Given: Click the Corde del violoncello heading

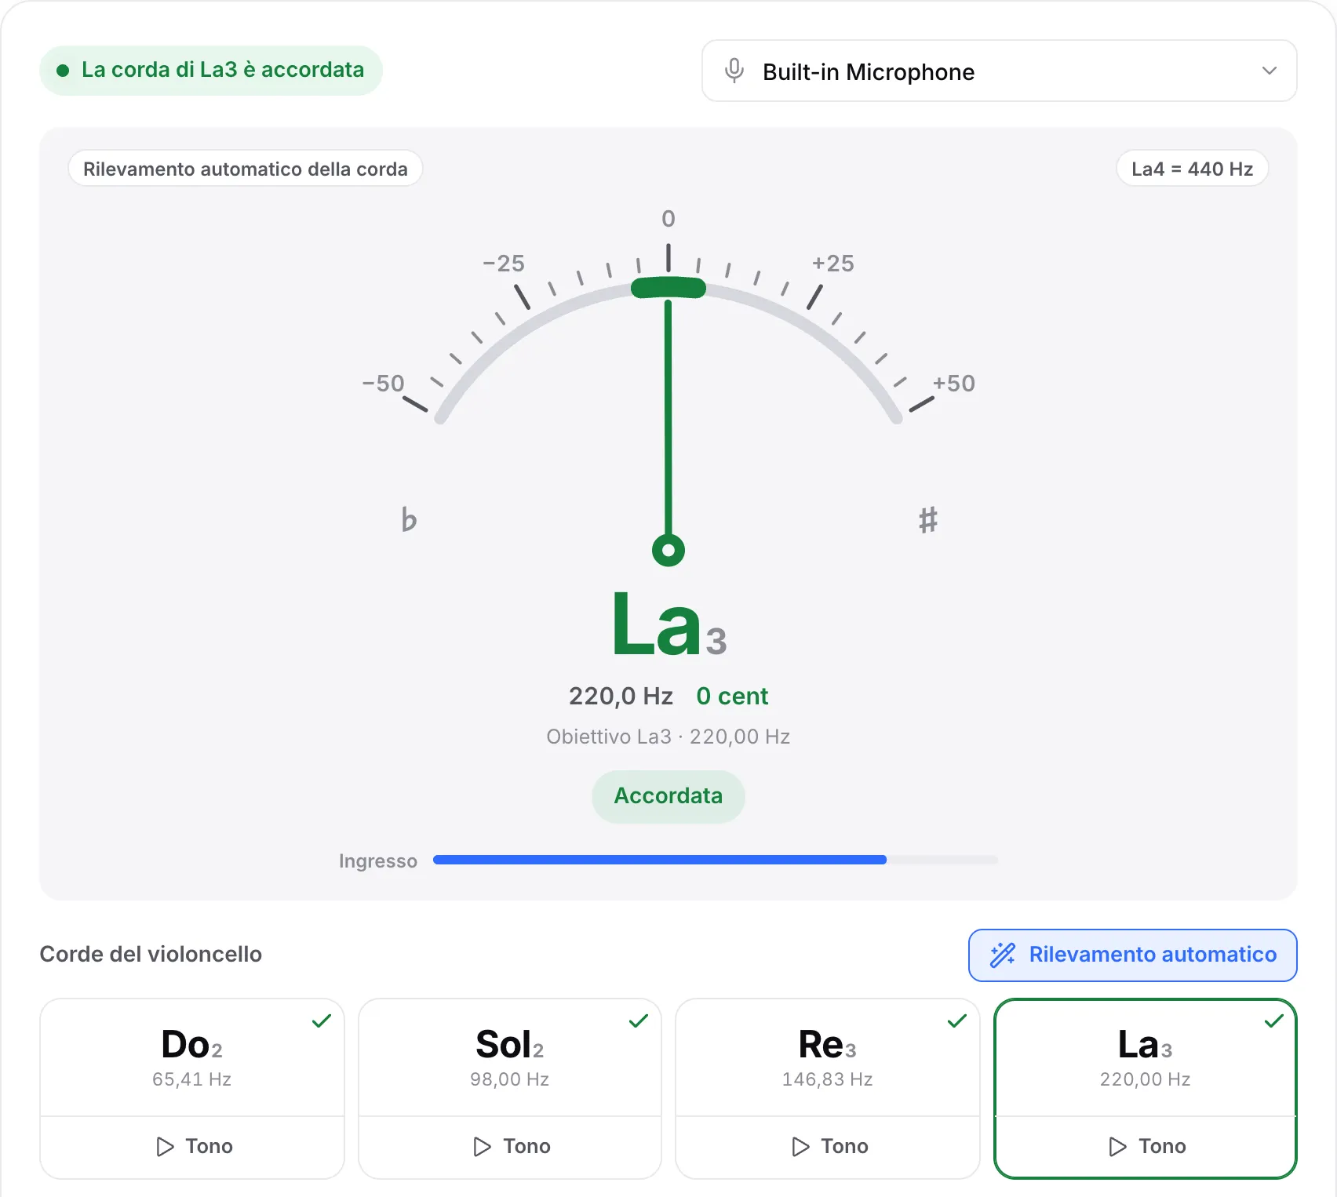Looking at the screenshot, I should point(151,954).
